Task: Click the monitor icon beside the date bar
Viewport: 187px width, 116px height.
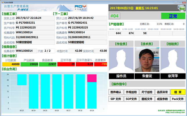Action: coord(181,8)
